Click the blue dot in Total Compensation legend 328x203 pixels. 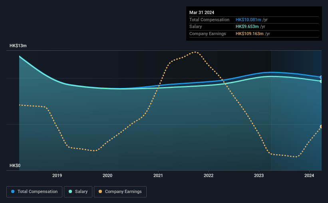coord(13,191)
